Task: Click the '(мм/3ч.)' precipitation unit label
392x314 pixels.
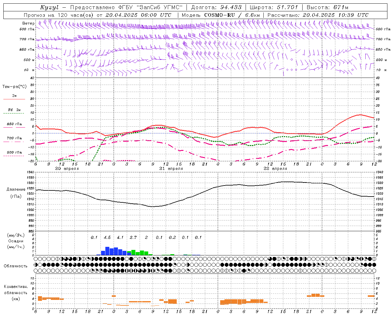Action: click(16, 235)
